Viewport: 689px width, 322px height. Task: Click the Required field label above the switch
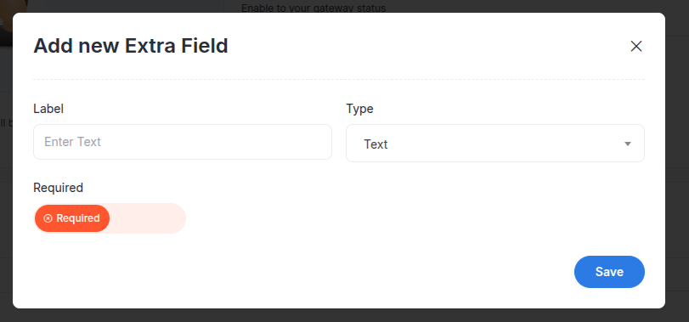coord(58,188)
